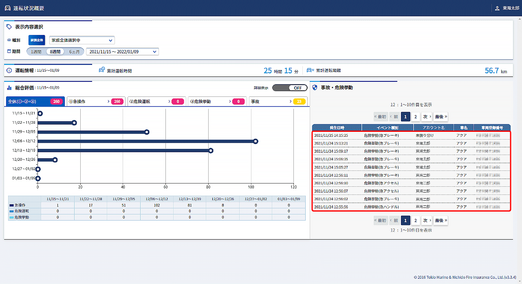Click 最後 » in the bottom pagination
522x284 pixels.
click(x=441, y=221)
